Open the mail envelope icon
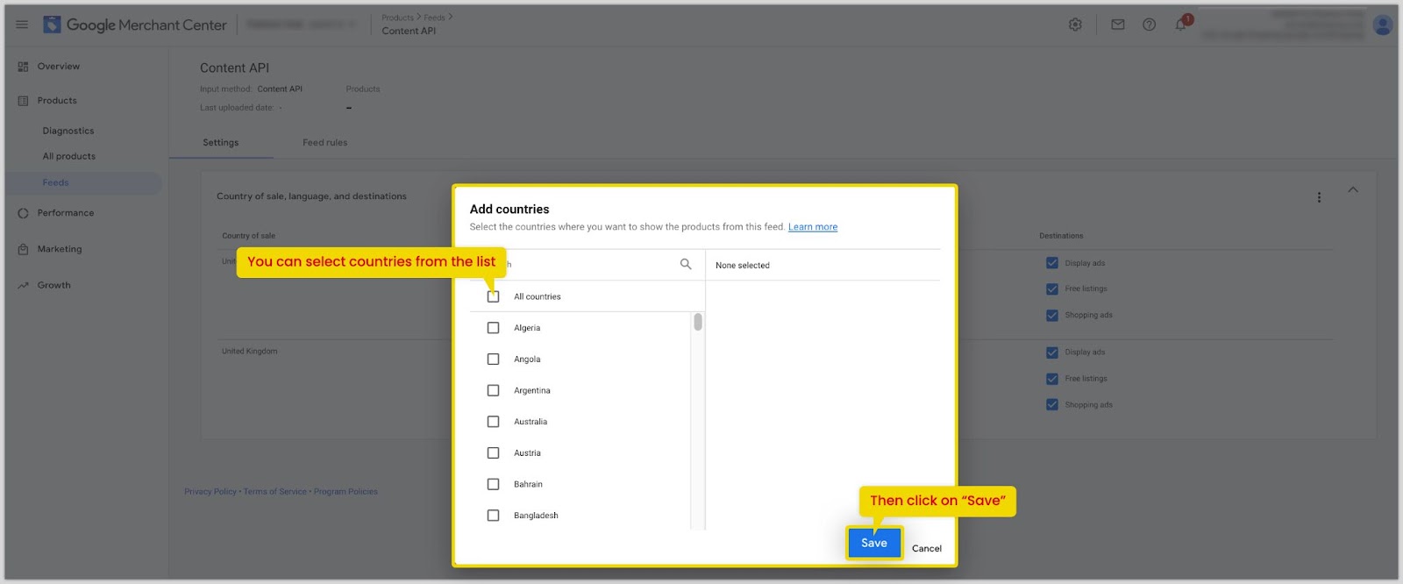The image size is (1403, 584). [x=1117, y=25]
